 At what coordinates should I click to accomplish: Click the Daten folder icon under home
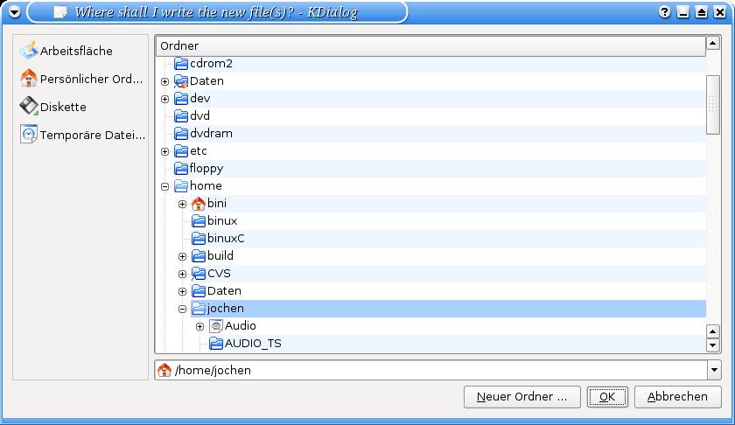click(x=199, y=291)
